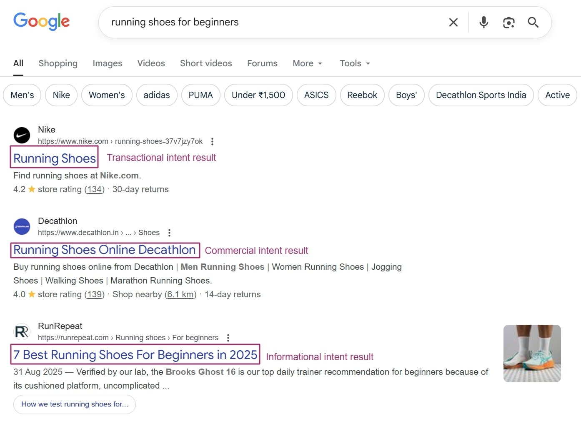Click inside the search input field
Image resolution: width=581 pixels, height=424 pixels.
pos(271,23)
